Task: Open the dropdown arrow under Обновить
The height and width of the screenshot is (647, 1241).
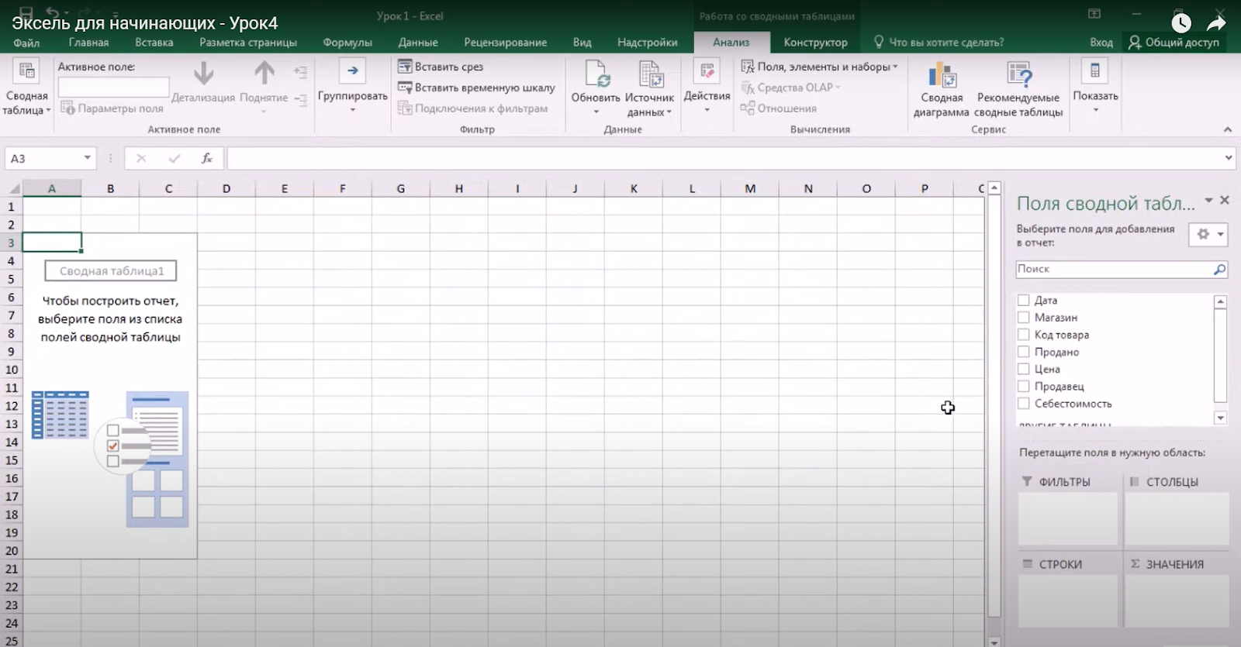Action: click(596, 112)
